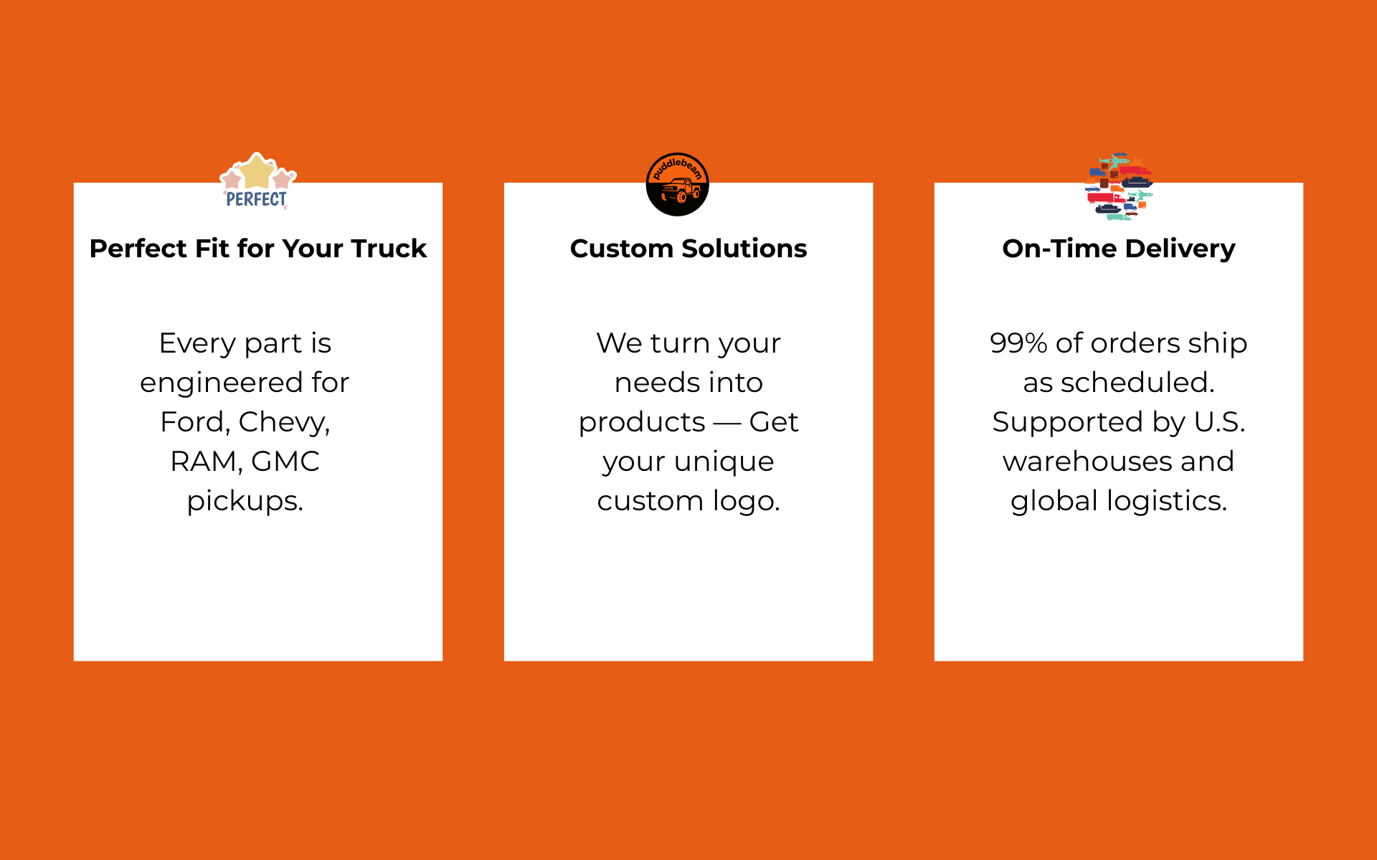Viewport: 1377px width, 860px height.
Task: Select the "Perfect Fit for Your Truck" heading
Action: tap(257, 249)
